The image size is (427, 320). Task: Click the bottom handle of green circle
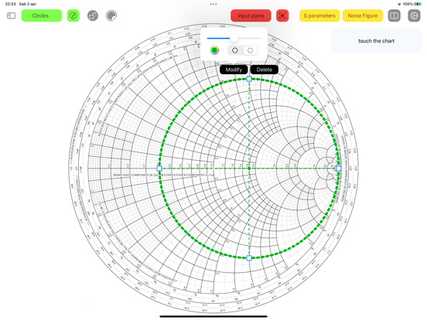[x=249, y=258]
